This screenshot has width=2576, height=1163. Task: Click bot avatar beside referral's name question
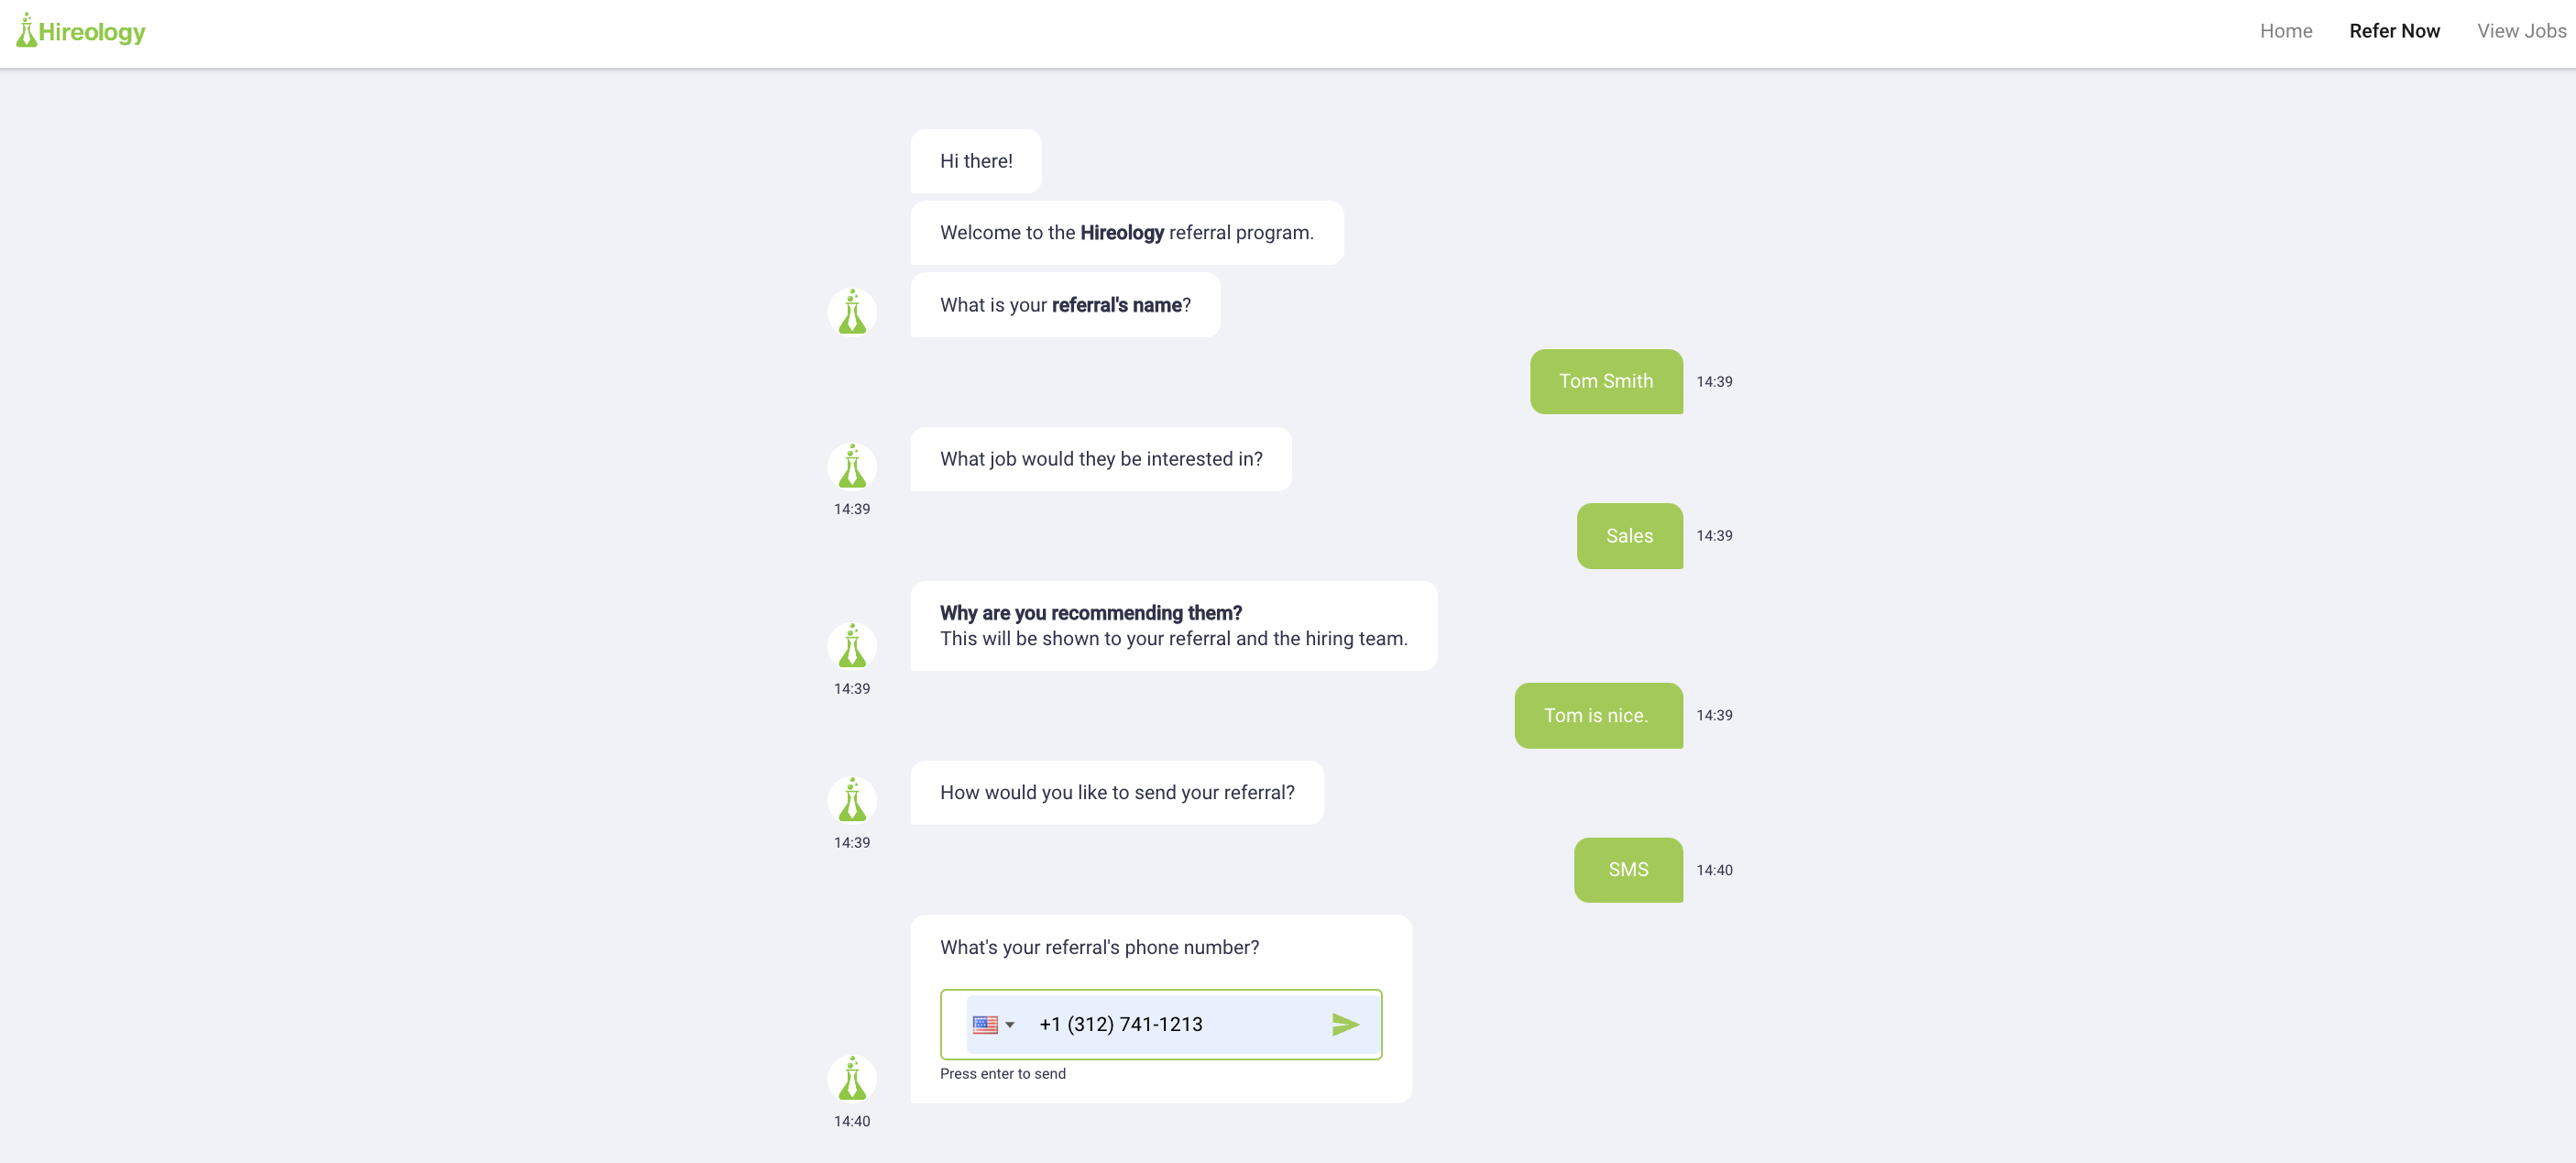852,312
